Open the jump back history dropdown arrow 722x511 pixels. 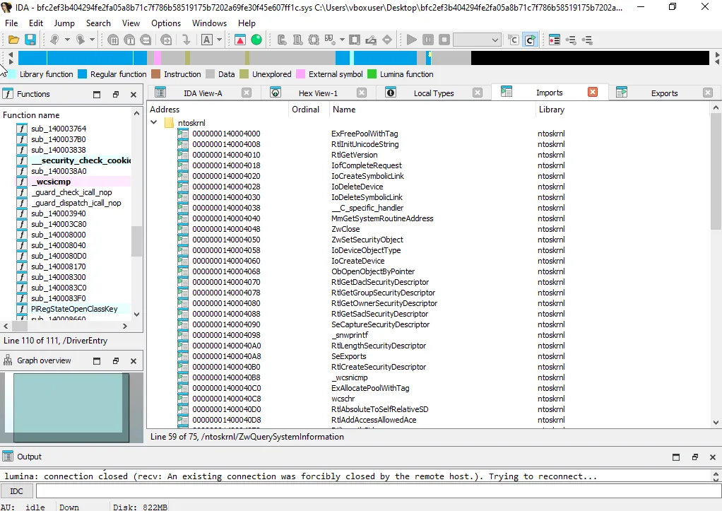point(67,40)
